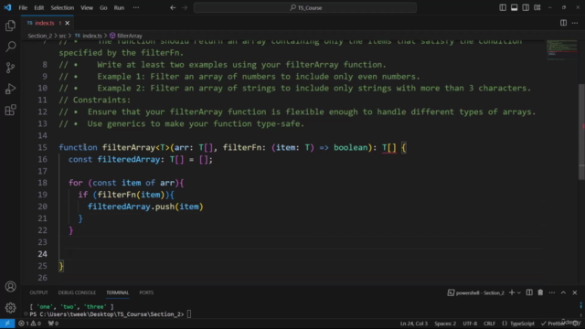585x329 pixels.
Task: Change line ending via CRLF status item
Action: click(x=489, y=324)
